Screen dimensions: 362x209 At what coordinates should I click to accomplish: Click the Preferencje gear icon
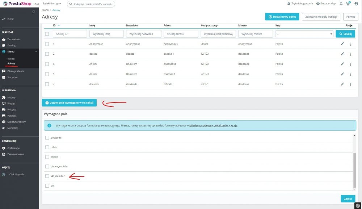coord(4,148)
